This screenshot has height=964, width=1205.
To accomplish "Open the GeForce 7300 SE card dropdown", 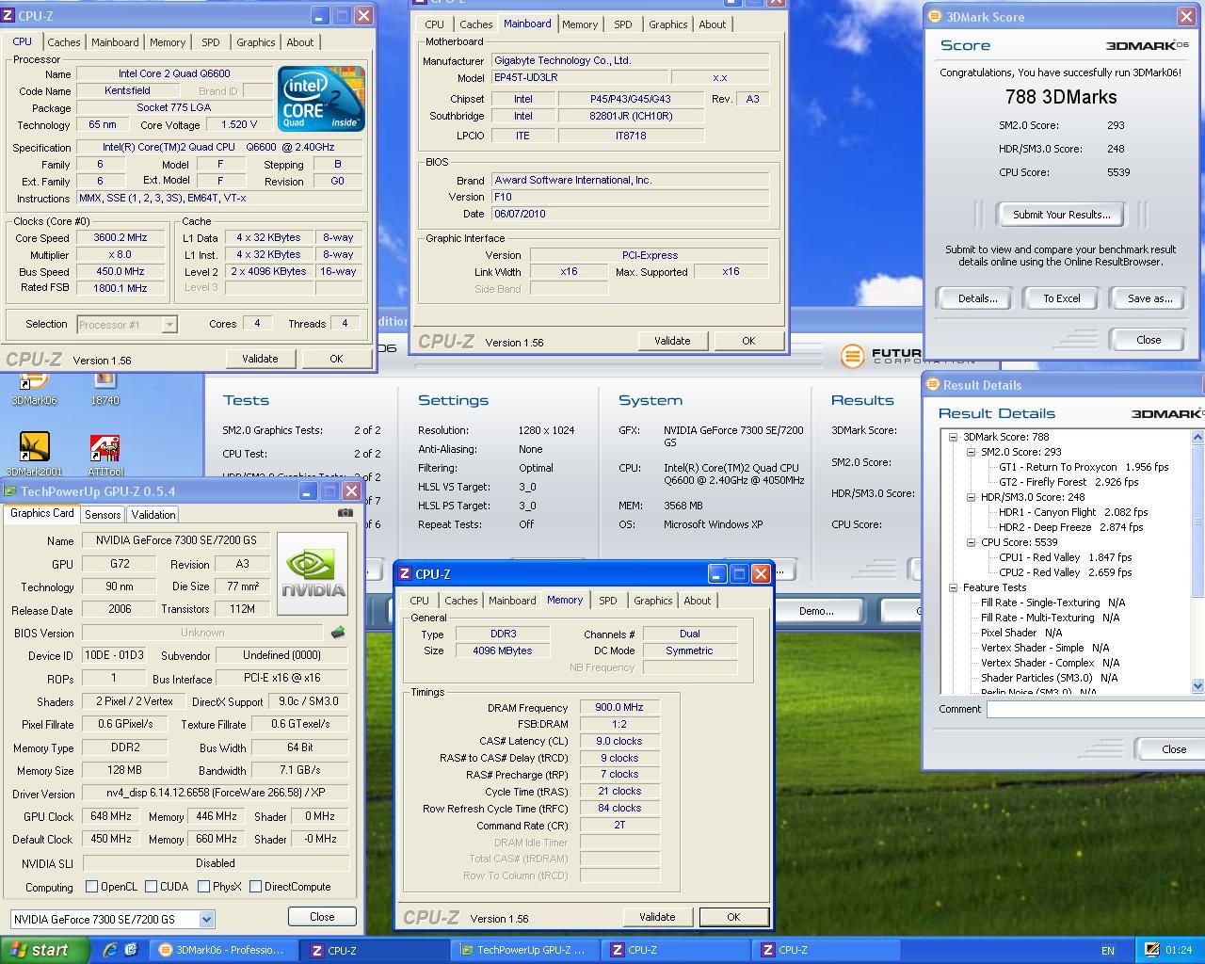I will pyautogui.click(x=206, y=919).
